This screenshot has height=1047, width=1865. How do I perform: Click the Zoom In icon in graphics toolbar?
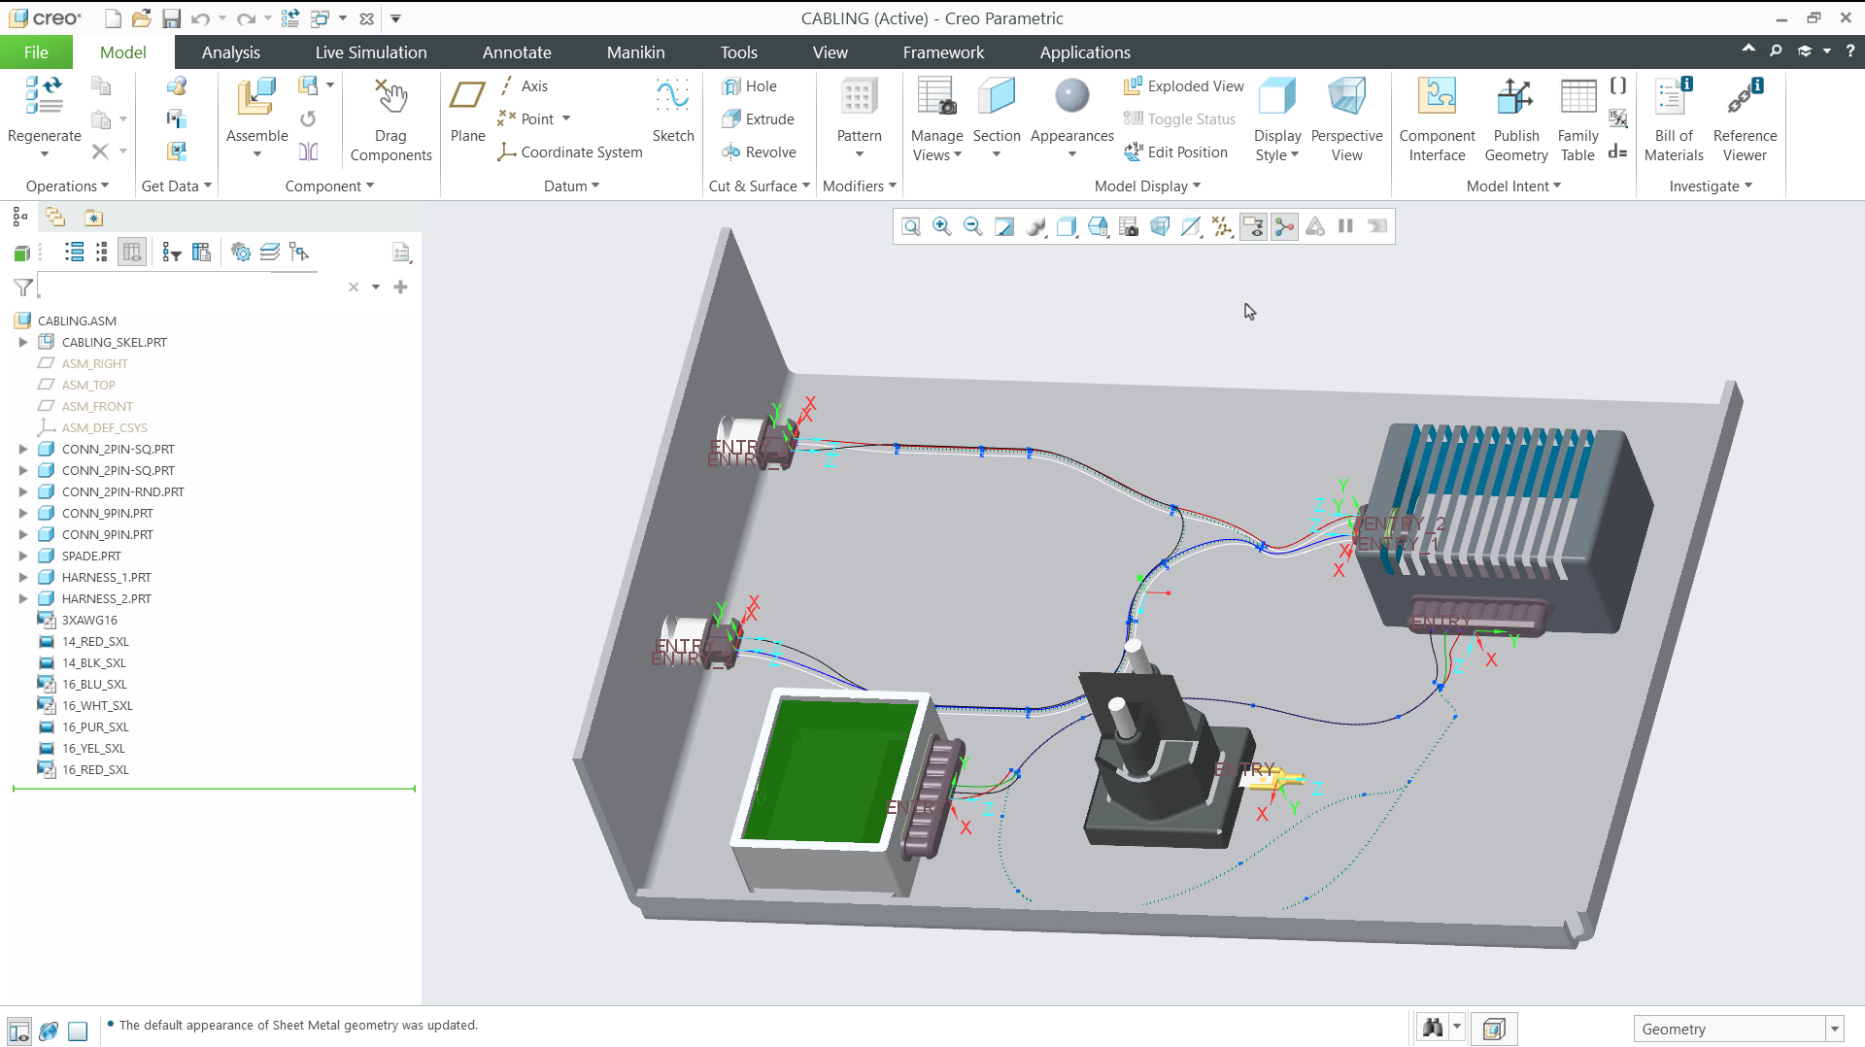[x=941, y=226]
